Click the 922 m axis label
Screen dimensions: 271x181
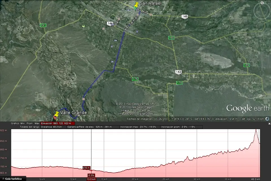pyautogui.click(x=3, y=130)
